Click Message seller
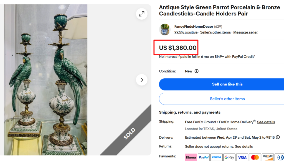Screen dimensions: 284x161 click(245, 32)
